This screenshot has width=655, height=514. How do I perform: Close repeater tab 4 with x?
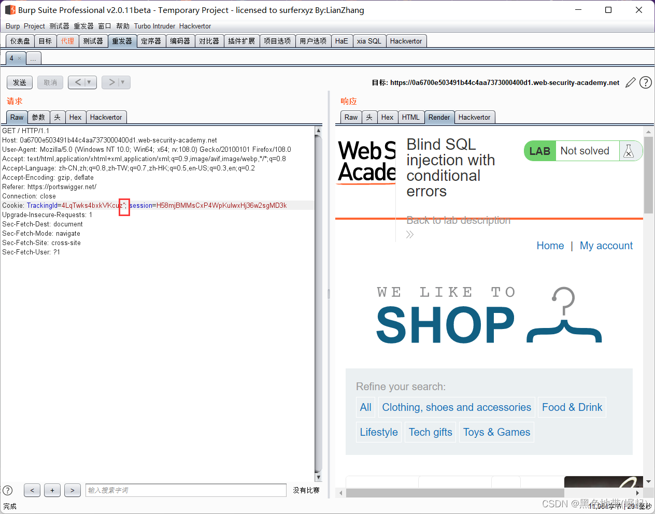[x=20, y=58]
